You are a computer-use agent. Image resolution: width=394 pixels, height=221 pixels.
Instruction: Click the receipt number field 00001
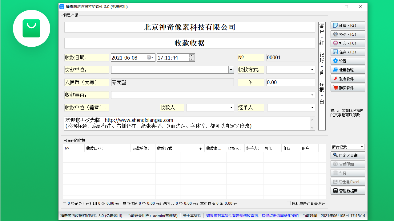(x=291, y=57)
